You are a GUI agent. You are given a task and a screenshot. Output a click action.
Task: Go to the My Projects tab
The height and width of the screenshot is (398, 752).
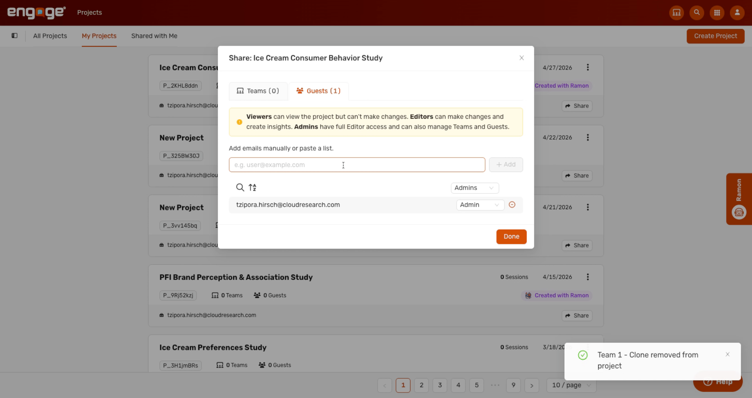point(99,36)
